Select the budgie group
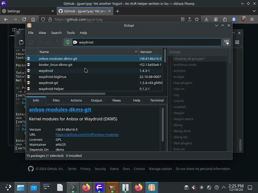Viewport: 258px width, 193px height. pos(179,77)
